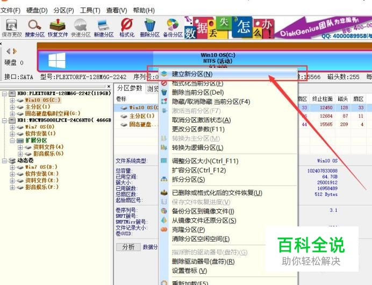Viewport: 372px width, 285px height.
Task: Click the previous disk left arrow
Action: coord(8,51)
